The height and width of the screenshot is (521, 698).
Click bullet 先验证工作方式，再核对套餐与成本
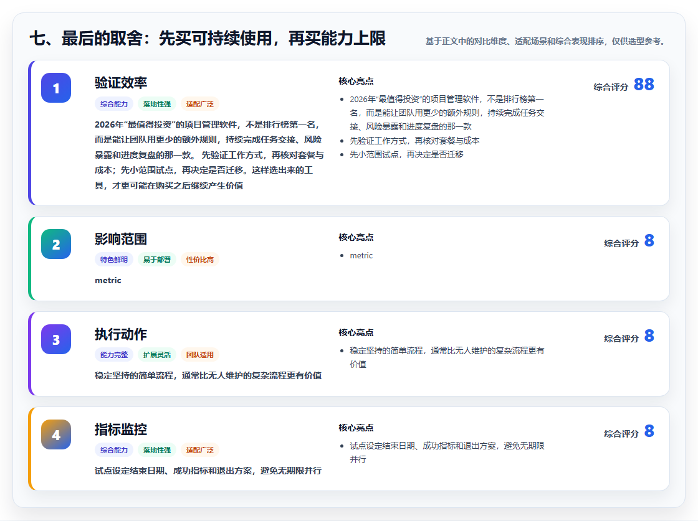(414, 141)
